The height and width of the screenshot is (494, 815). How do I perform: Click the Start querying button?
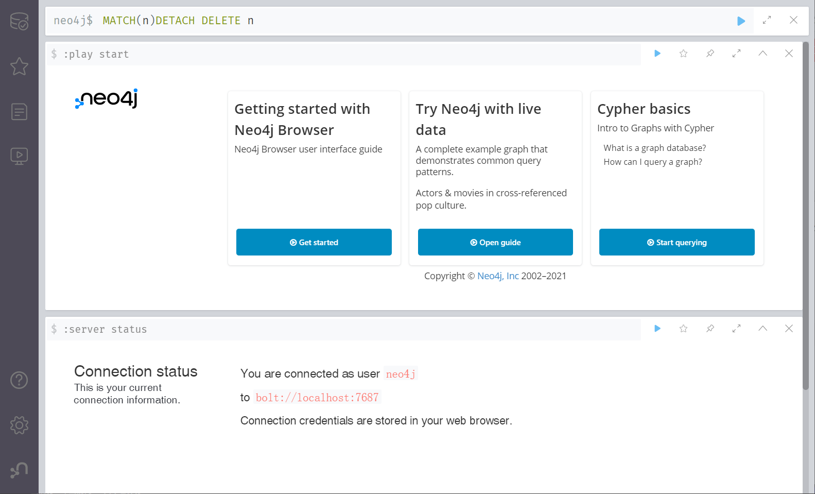click(x=677, y=242)
